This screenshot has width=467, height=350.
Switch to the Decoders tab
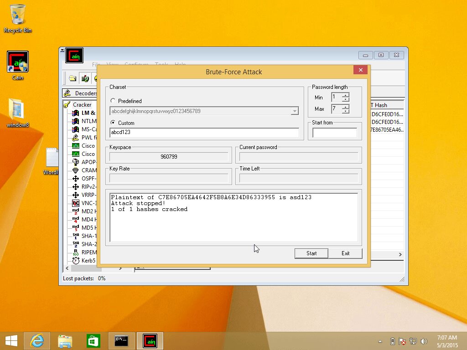tap(83, 93)
